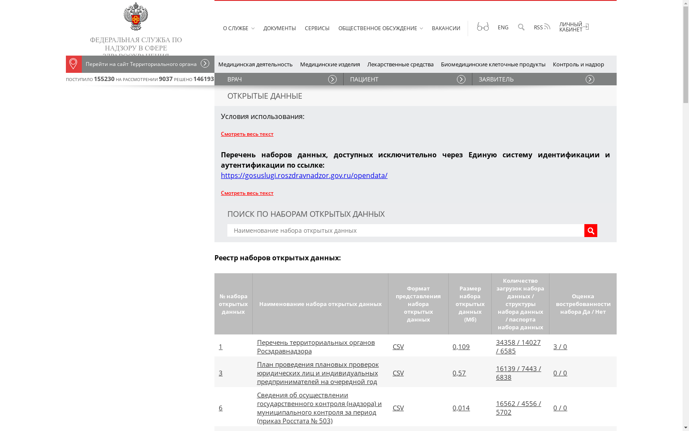Viewport: 689px width, 431px height.
Task: Click the scrollbar up arrow
Action: tap(686, 3)
